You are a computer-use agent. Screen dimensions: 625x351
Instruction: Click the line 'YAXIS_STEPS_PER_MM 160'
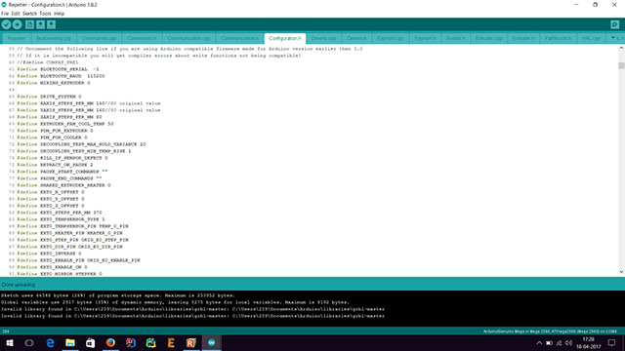89,110
